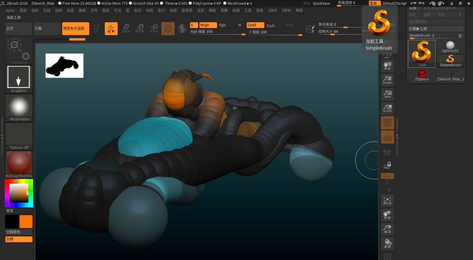Image resolution: width=473 pixels, height=260 pixels.
Task: Click the 100% actual size icon
Action: [x=387, y=94]
